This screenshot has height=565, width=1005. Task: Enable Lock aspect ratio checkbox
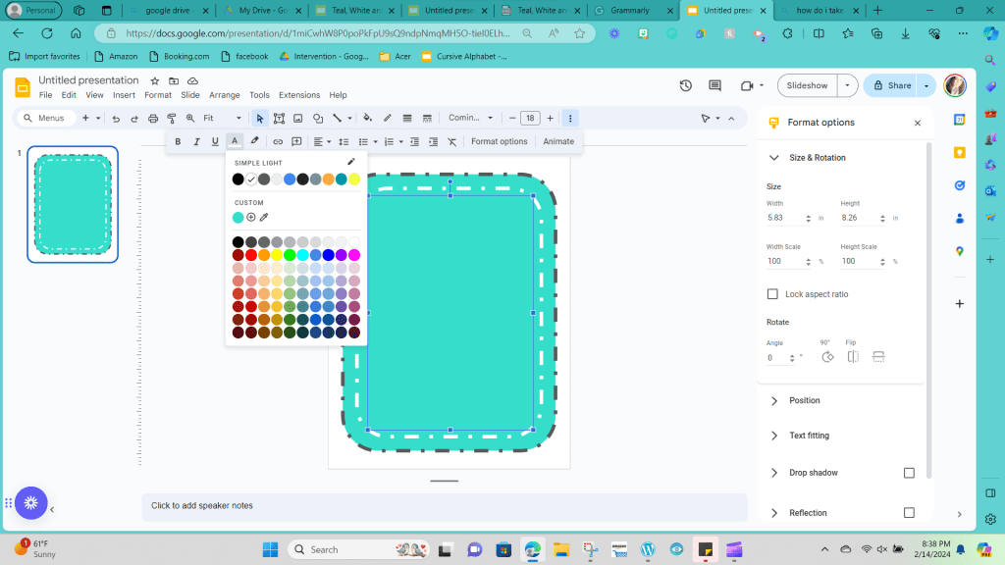(772, 294)
